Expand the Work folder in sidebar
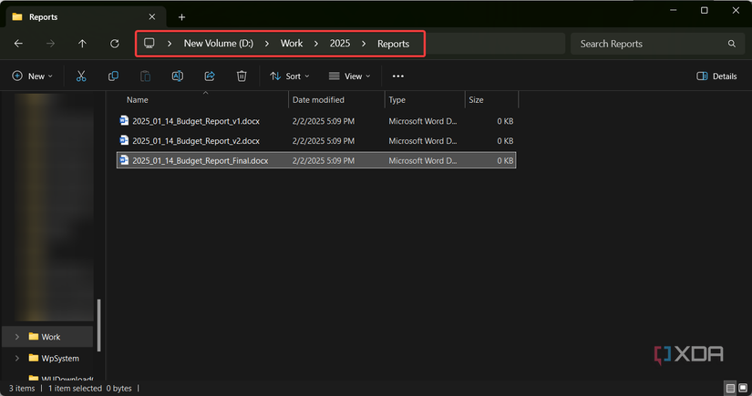The height and width of the screenshot is (396, 752). (16, 337)
